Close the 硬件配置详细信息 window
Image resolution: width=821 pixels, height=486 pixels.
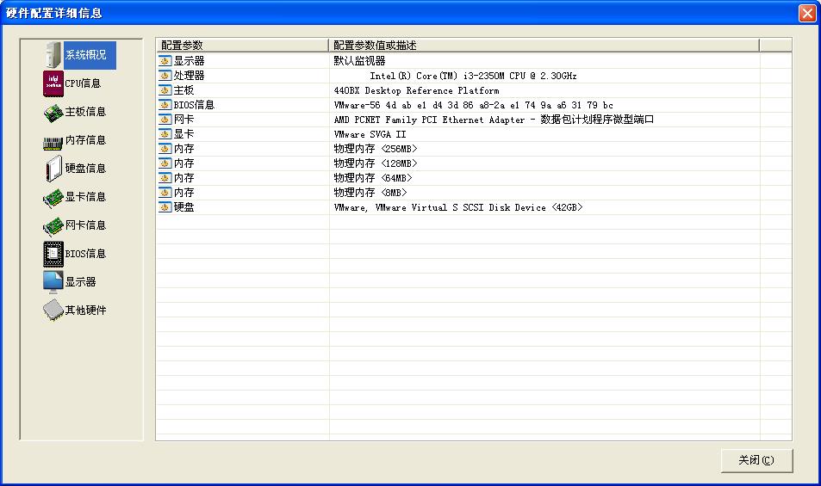coord(807,13)
